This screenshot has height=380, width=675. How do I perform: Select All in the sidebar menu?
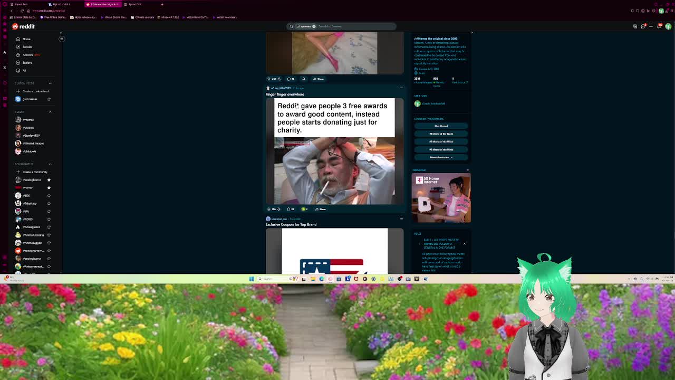[24, 71]
